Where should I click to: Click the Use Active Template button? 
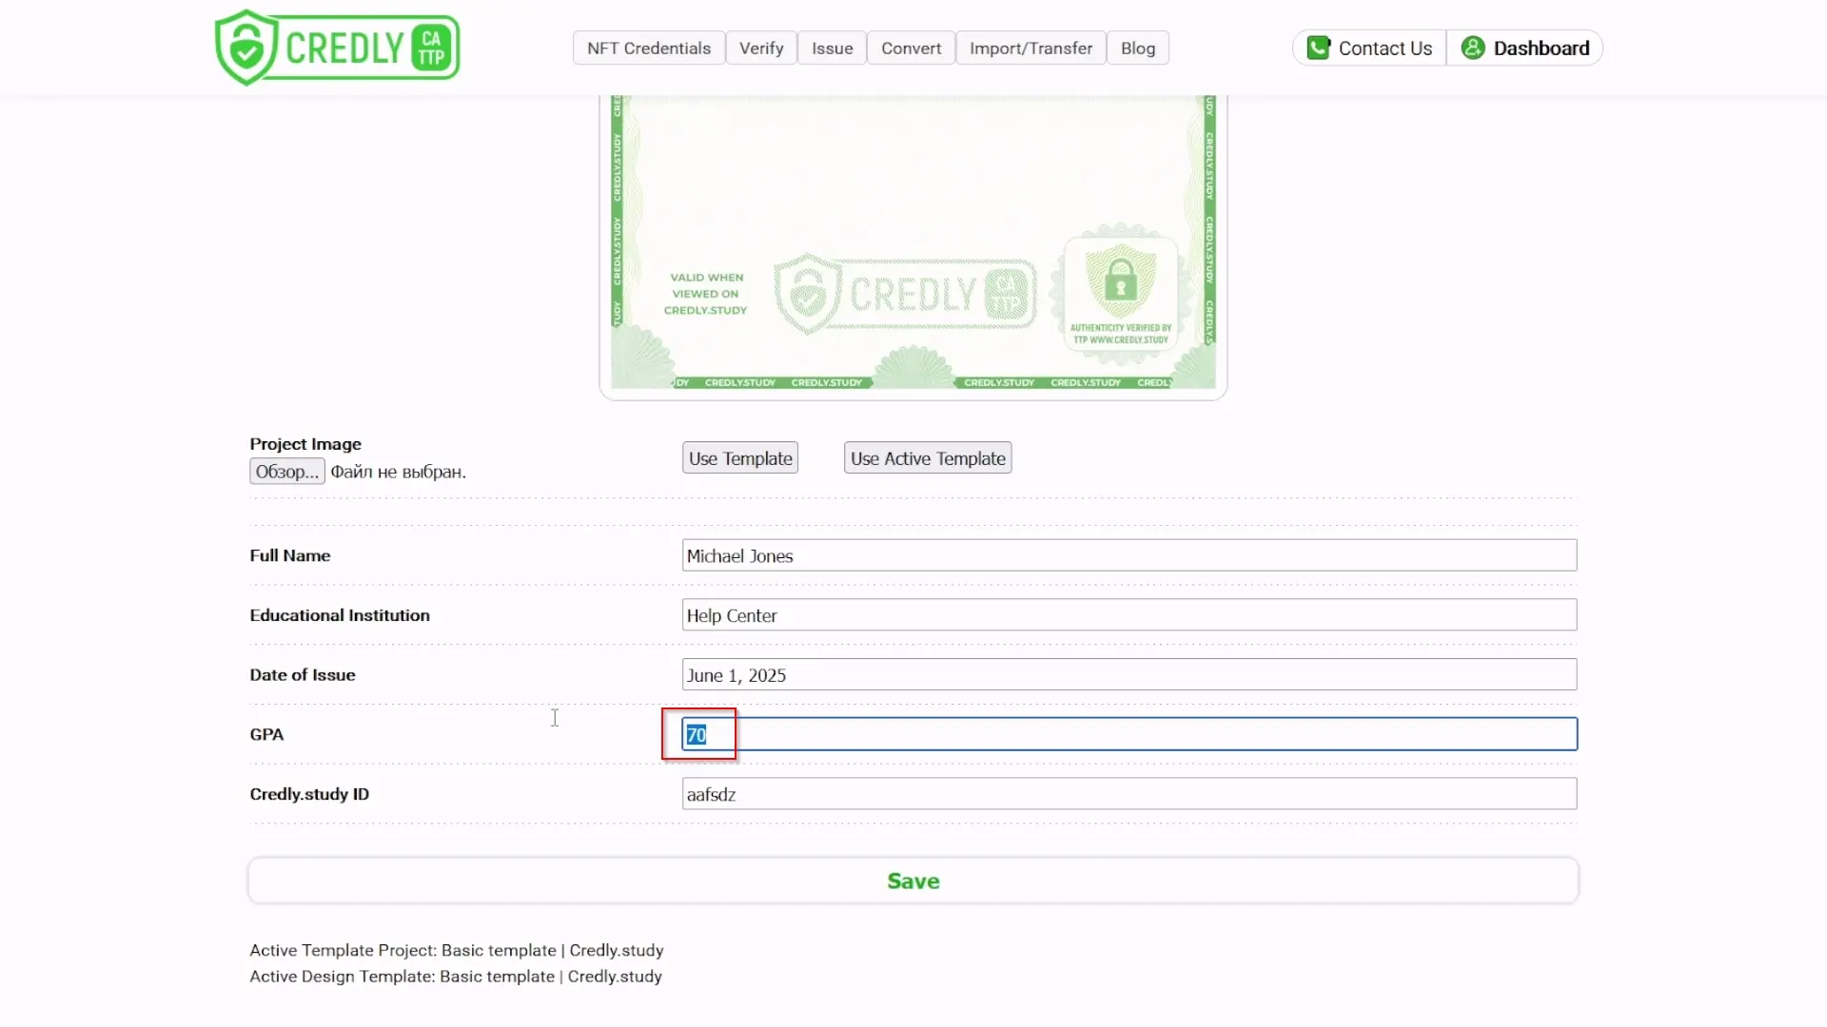tap(928, 458)
